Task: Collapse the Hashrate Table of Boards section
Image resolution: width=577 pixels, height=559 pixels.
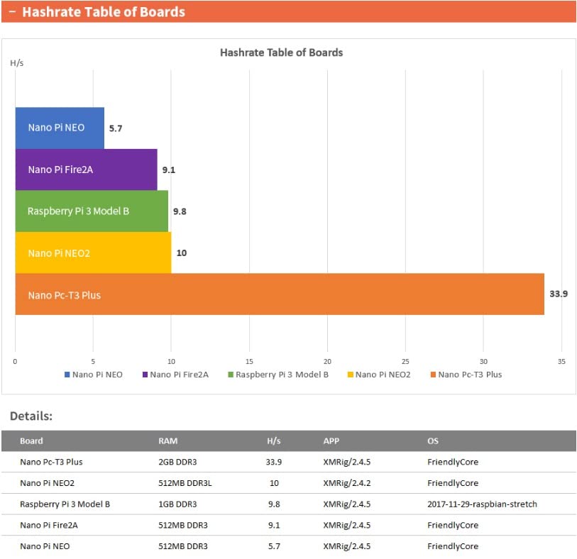Action: [12, 12]
